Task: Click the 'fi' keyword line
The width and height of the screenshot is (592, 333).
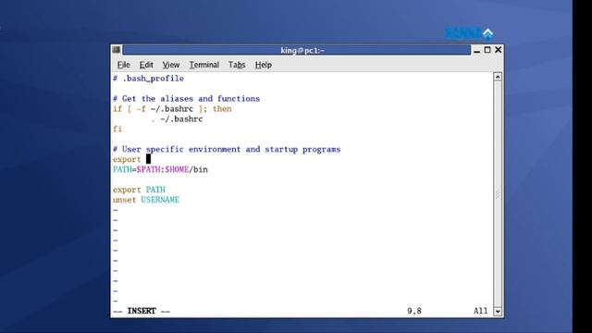Action: pyautogui.click(x=117, y=129)
